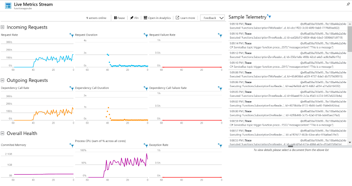The image size is (352, 186).
Task: Select the 9:09:06 PM Trace entry
Action: [288, 84]
